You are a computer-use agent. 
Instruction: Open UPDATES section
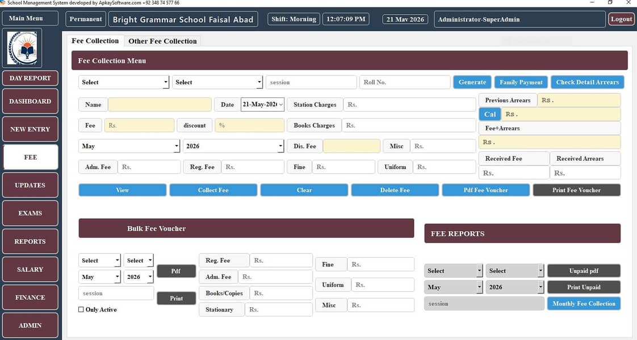(x=30, y=185)
